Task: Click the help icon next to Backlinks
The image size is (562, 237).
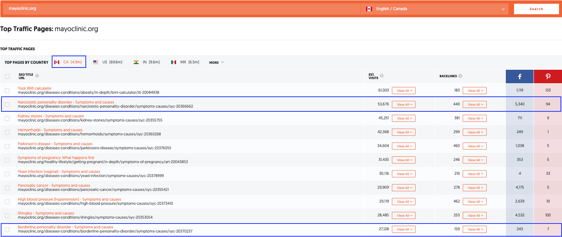Action: tap(460, 76)
